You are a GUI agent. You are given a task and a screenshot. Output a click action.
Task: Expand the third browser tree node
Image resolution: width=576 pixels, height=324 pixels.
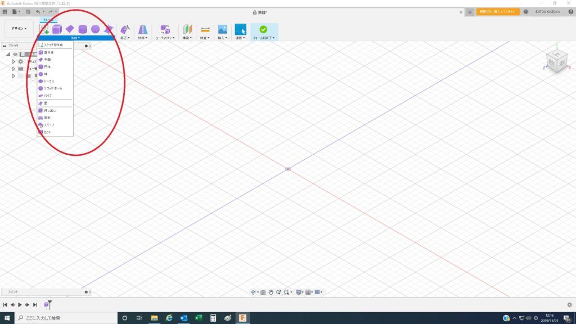point(13,76)
